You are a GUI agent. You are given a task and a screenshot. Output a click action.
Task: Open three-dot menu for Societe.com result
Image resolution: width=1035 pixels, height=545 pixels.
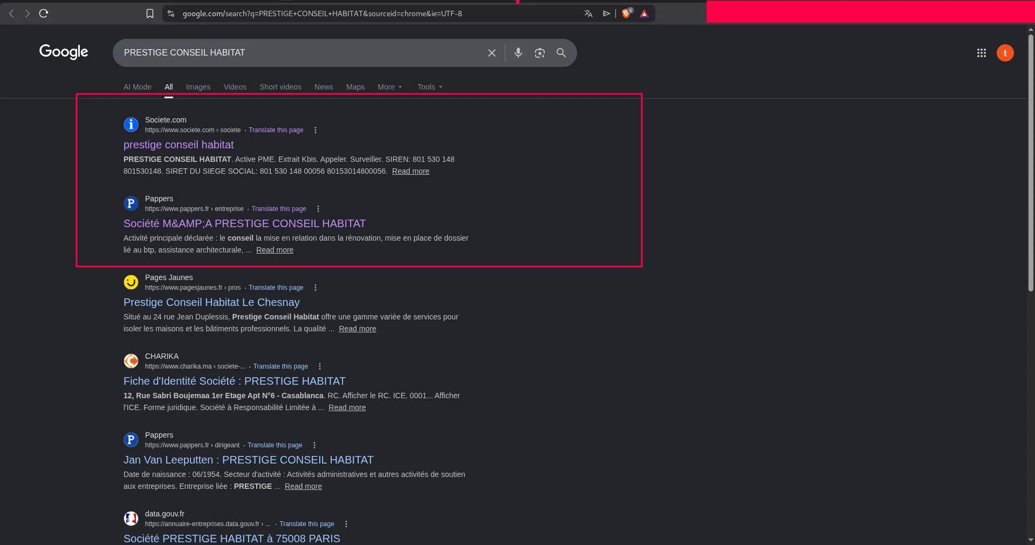[316, 130]
